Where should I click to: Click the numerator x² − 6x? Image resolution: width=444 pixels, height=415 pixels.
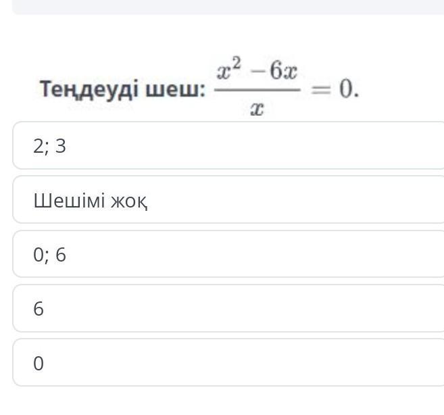[257, 72]
